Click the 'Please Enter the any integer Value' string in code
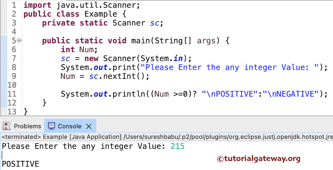Screen dimensions: 333x170 point(229,67)
